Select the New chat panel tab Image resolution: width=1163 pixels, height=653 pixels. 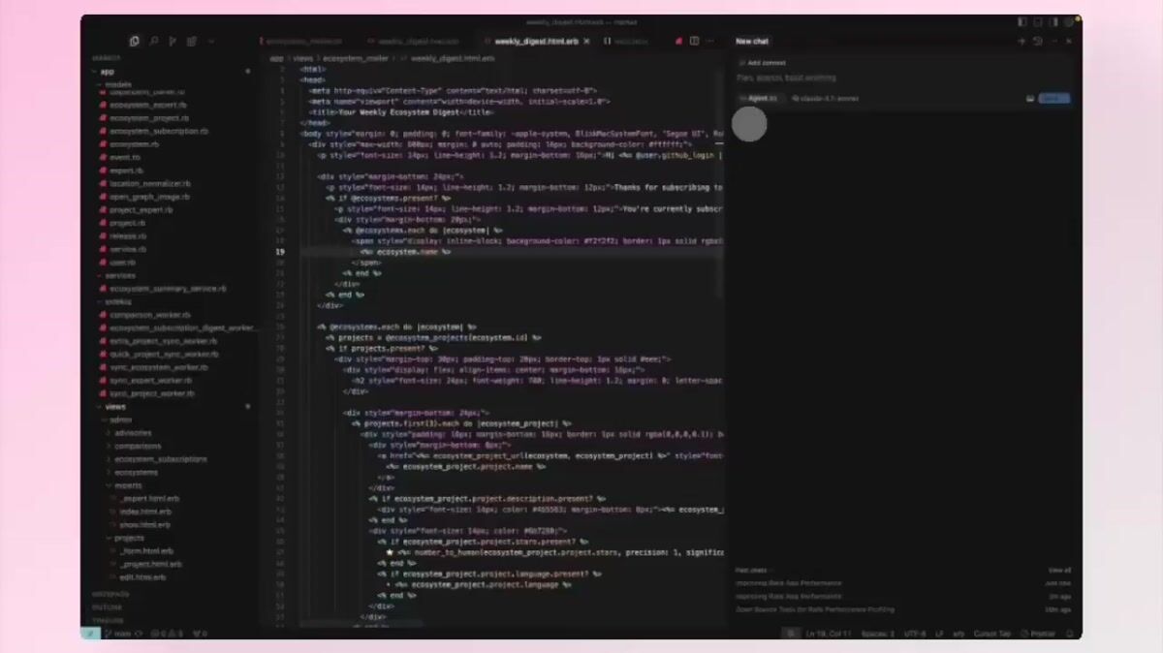pos(752,42)
